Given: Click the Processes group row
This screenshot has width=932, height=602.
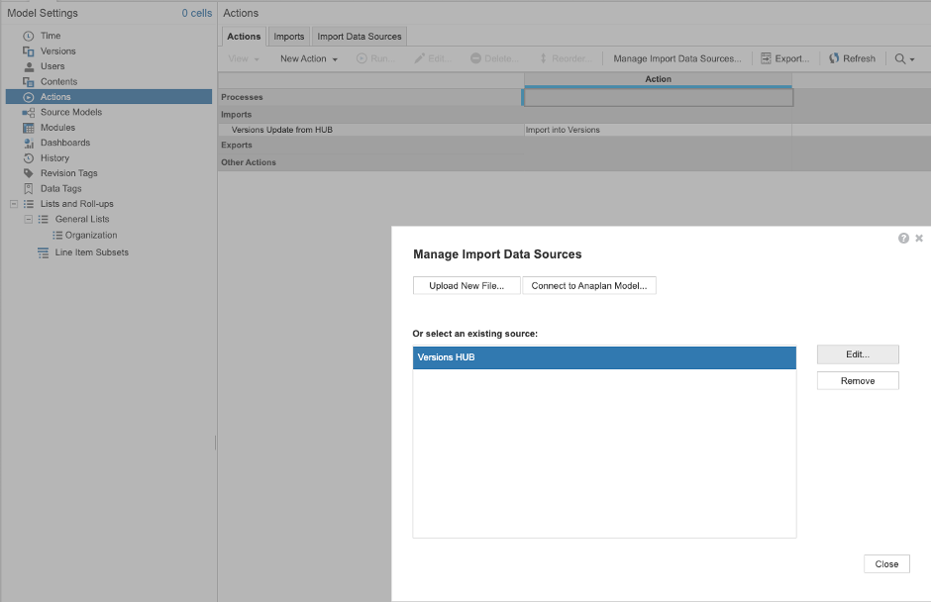Looking at the screenshot, I should (x=370, y=97).
